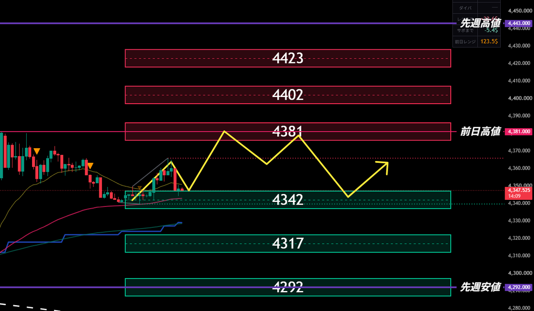The width and height of the screenshot is (534, 311).
Task: Click the current price tag 4,347.525
Action: click(519, 190)
